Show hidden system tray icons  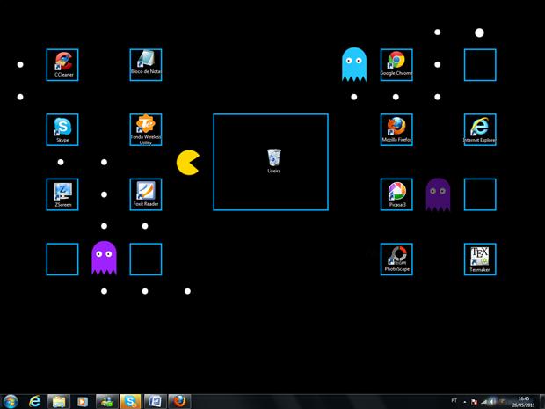pyautogui.click(x=465, y=402)
